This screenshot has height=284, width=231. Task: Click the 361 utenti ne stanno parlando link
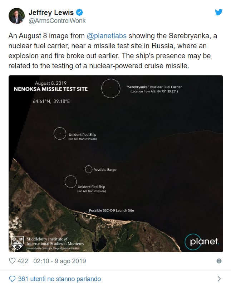[x=59, y=279]
